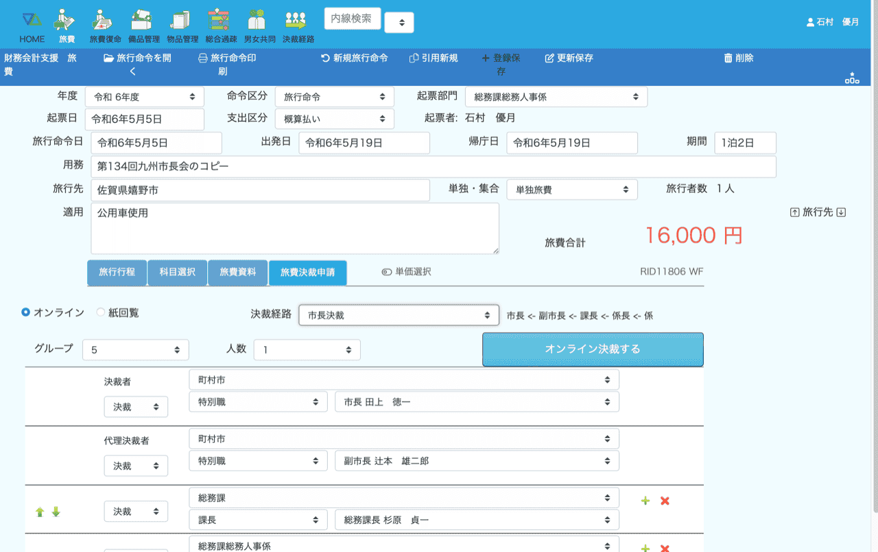Viewport: 878px width, 552px height.
Task: Expand the 決裁経路 dropdown showing 市長決裁
Action: click(x=399, y=315)
